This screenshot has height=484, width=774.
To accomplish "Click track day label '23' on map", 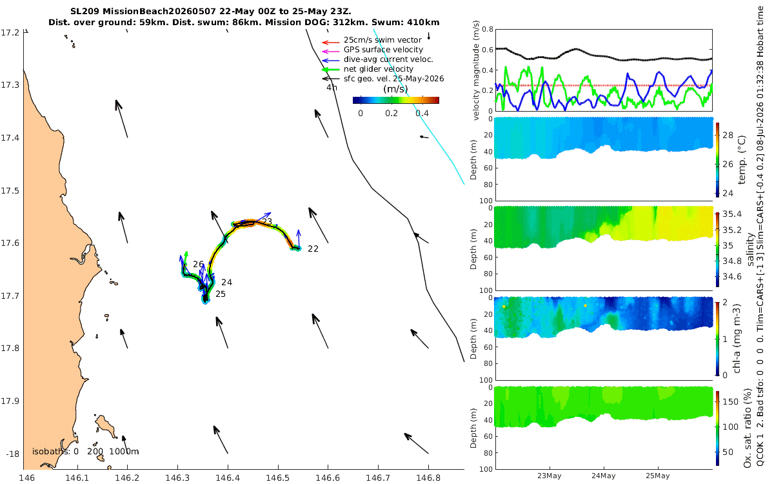I will [266, 221].
